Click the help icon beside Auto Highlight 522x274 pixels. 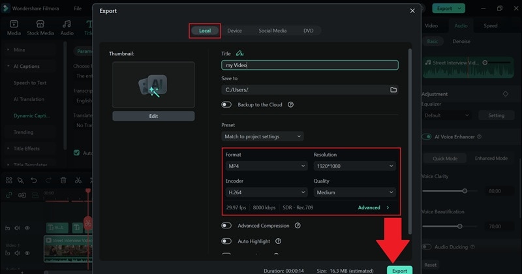(x=279, y=241)
